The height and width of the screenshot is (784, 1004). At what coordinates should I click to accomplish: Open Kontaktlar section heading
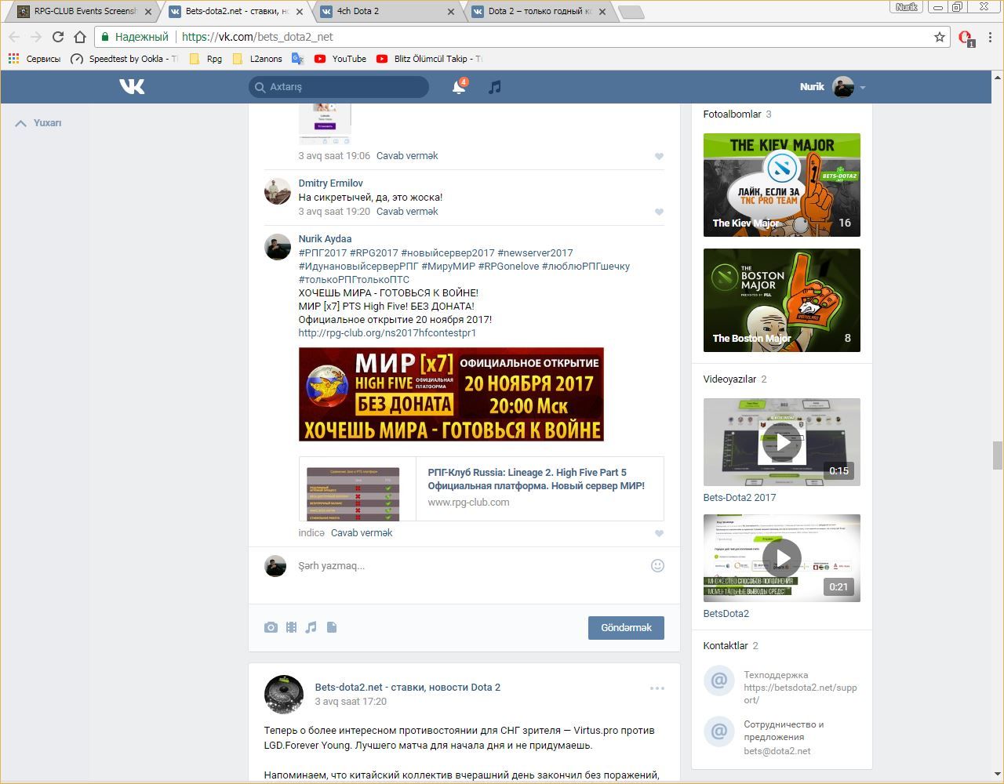coord(726,646)
